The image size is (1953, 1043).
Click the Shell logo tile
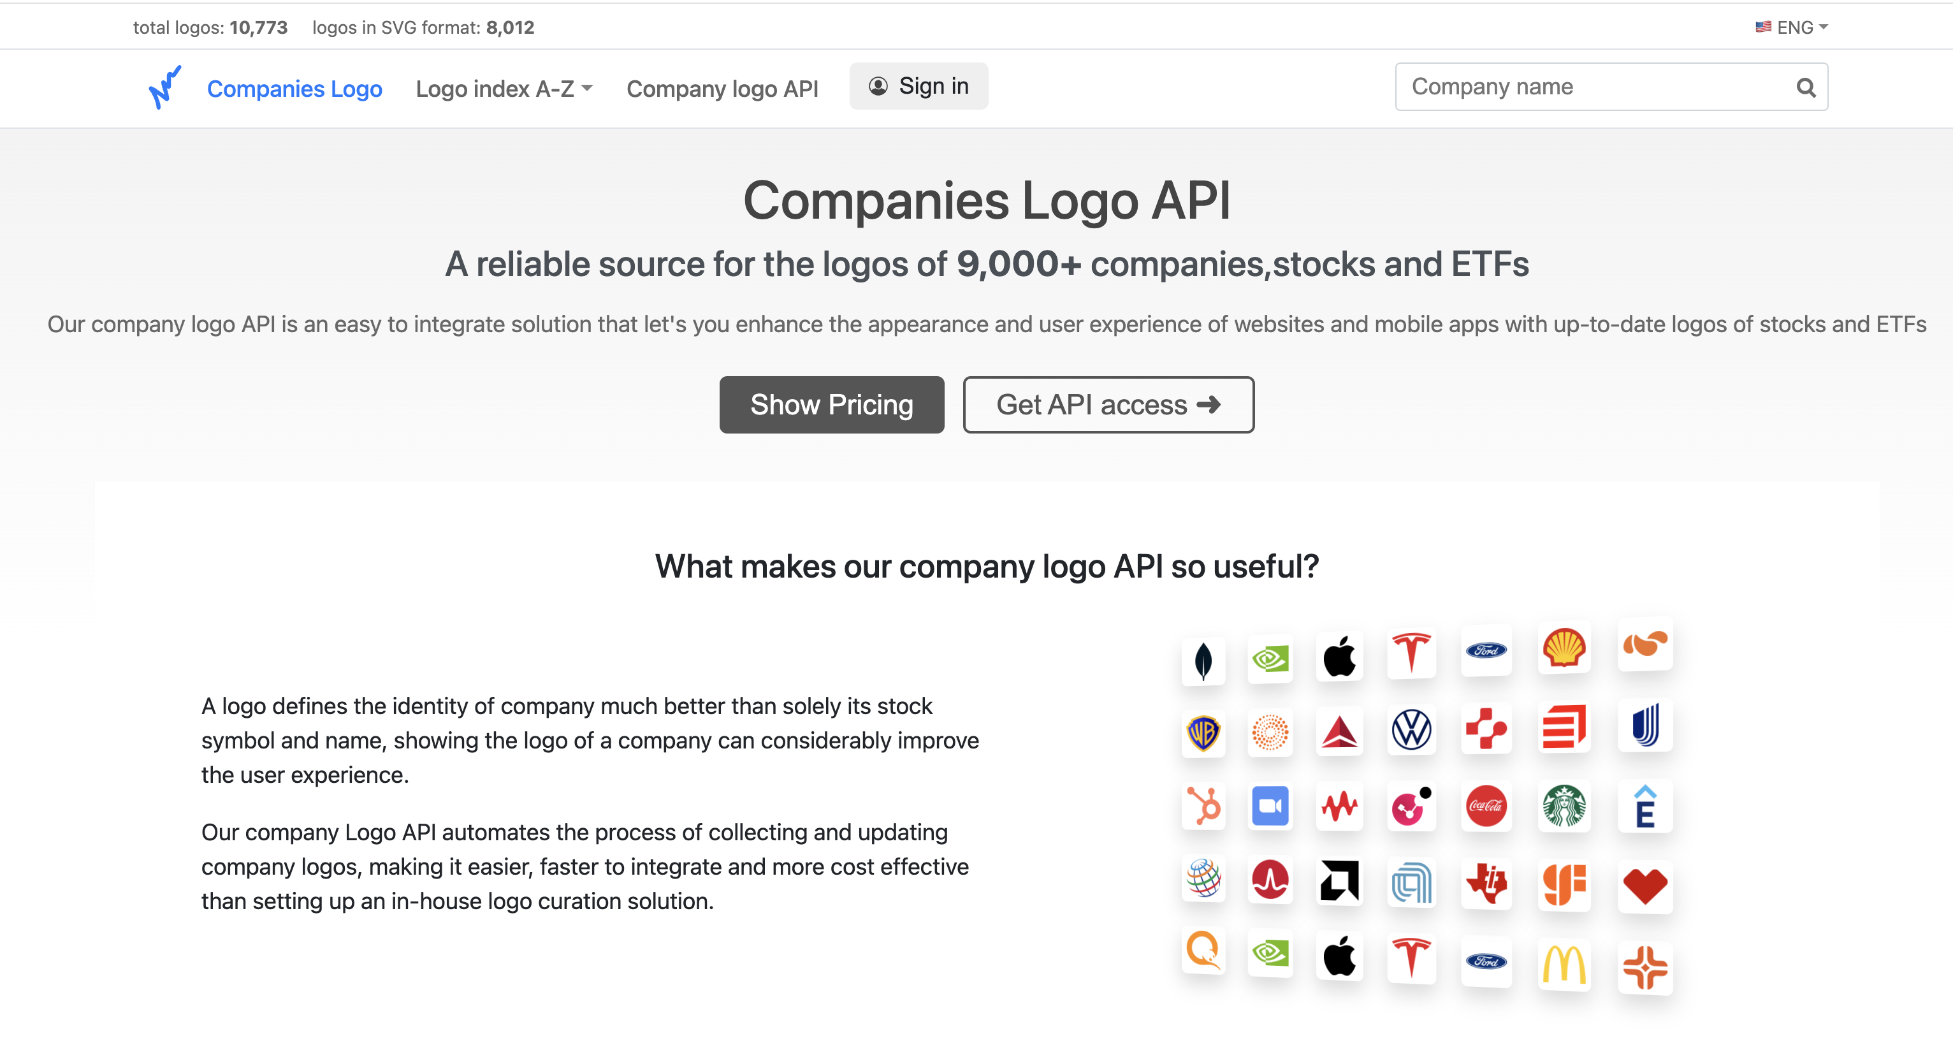pyautogui.click(x=1564, y=648)
